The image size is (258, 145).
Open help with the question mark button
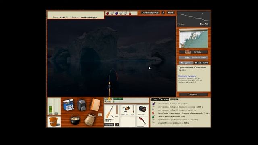point(163,12)
